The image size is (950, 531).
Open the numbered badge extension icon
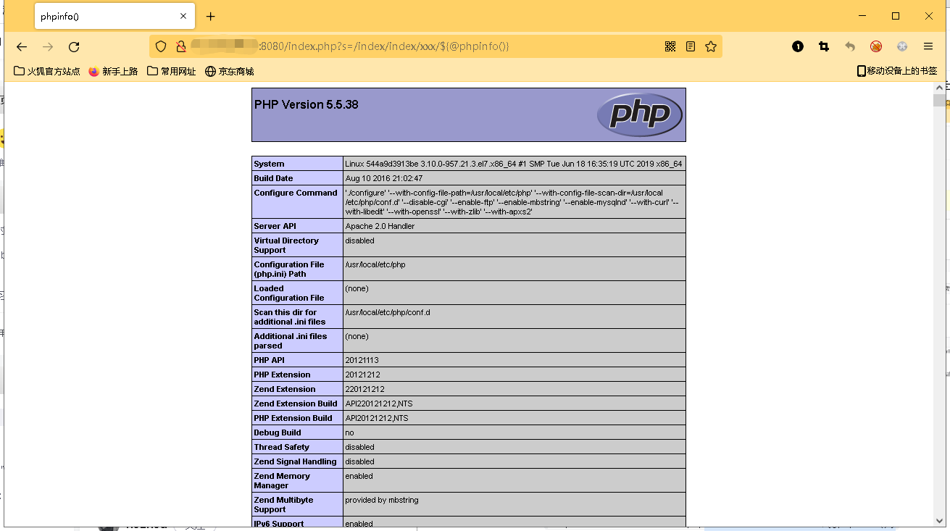click(798, 46)
